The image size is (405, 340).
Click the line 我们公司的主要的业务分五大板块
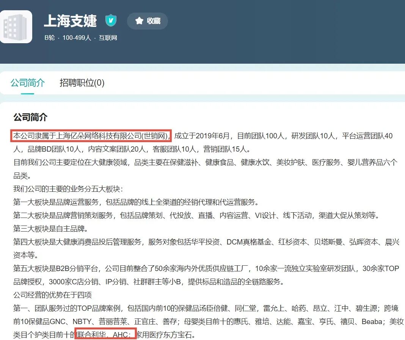pyautogui.click(x=68, y=189)
